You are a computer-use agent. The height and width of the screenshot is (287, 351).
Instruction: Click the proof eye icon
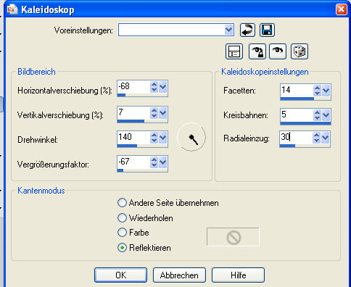point(278,51)
